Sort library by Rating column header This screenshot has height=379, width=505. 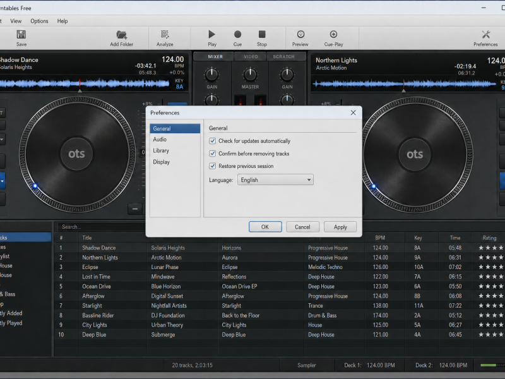[489, 238]
